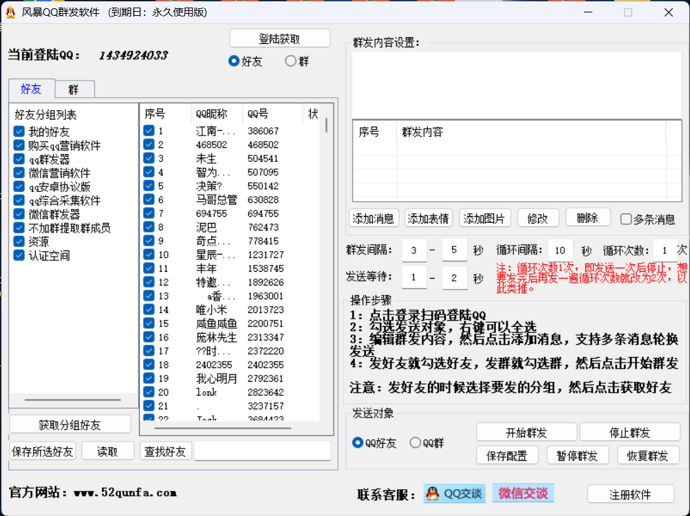Uncheck the 购买qq营销软件 group
The image size is (690, 516).
coord(19,145)
